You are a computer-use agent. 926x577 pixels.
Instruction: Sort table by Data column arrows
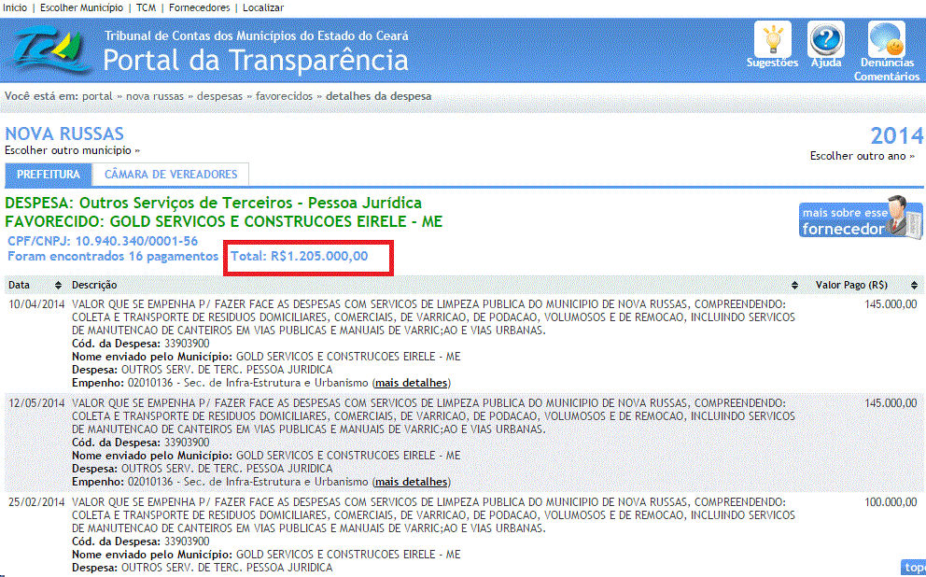[58, 286]
